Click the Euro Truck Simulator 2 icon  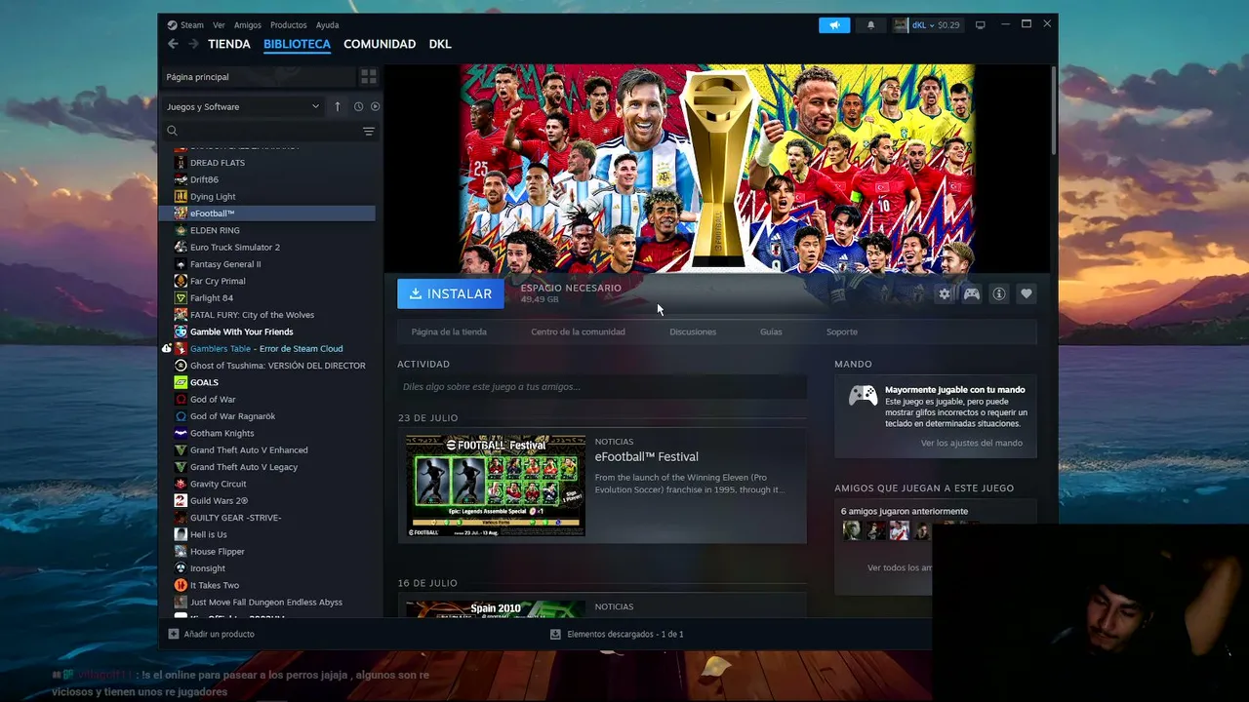coord(181,247)
